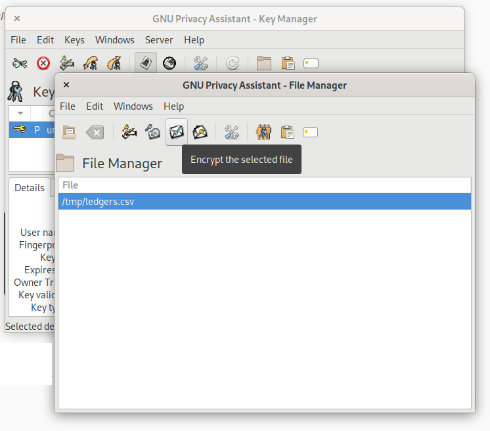Switch to the Details tab
The image size is (490, 431).
[x=30, y=188]
